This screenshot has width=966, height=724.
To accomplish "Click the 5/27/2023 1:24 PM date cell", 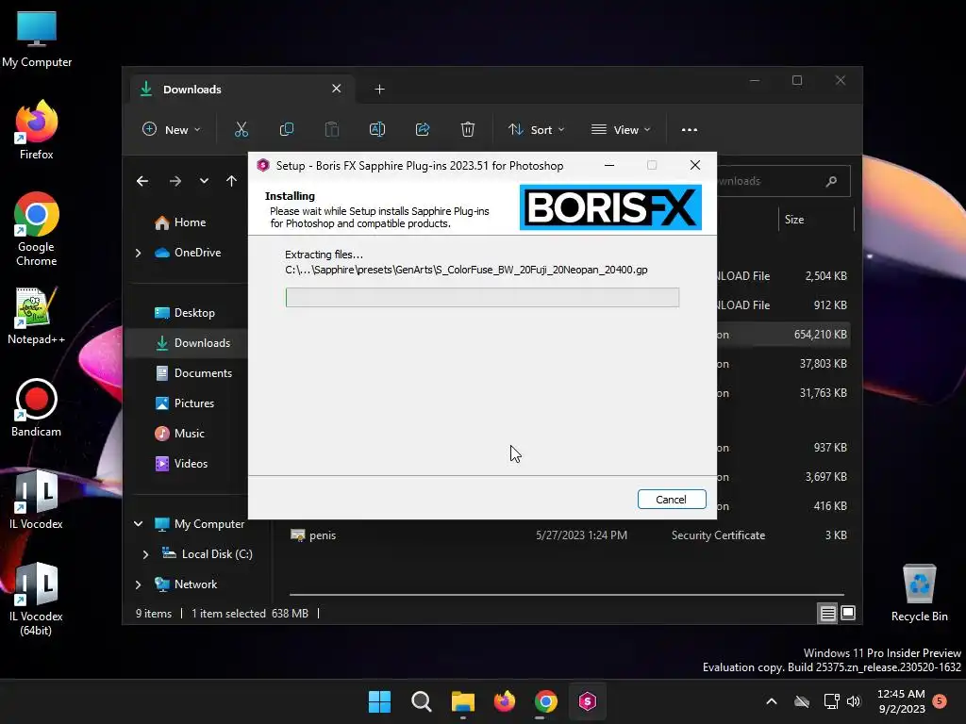I will pos(581,535).
